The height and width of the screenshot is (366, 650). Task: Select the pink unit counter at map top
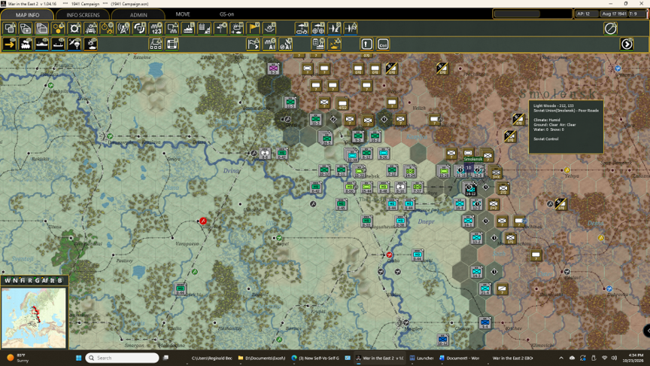click(x=273, y=69)
